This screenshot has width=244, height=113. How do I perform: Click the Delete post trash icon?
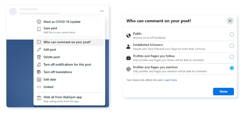39,57
